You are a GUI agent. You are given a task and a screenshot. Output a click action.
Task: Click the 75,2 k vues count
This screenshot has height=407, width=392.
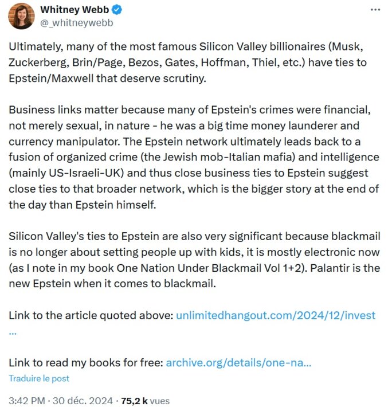(146, 401)
